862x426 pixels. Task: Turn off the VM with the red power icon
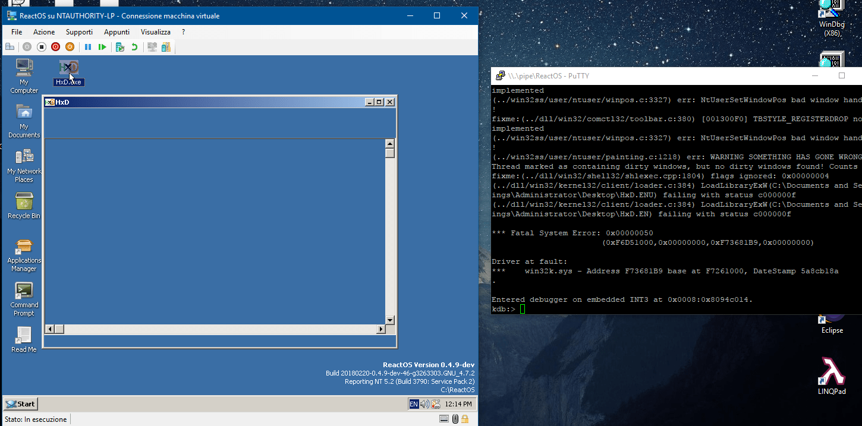[x=55, y=46]
